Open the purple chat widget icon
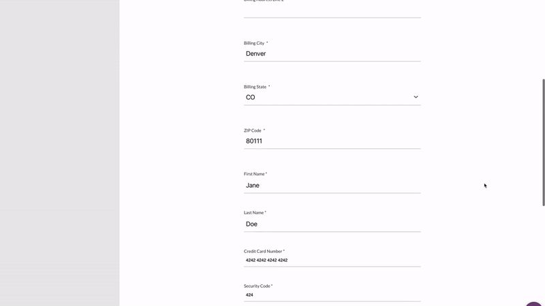The height and width of the screenshot is (306, 545). pos(535,303)
